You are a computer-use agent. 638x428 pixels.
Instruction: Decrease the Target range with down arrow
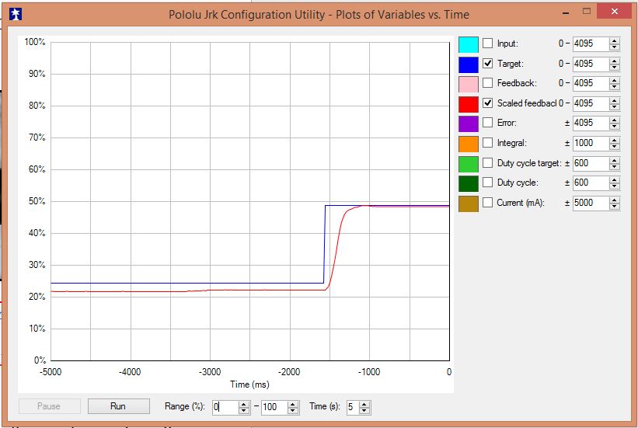point(615,67)
